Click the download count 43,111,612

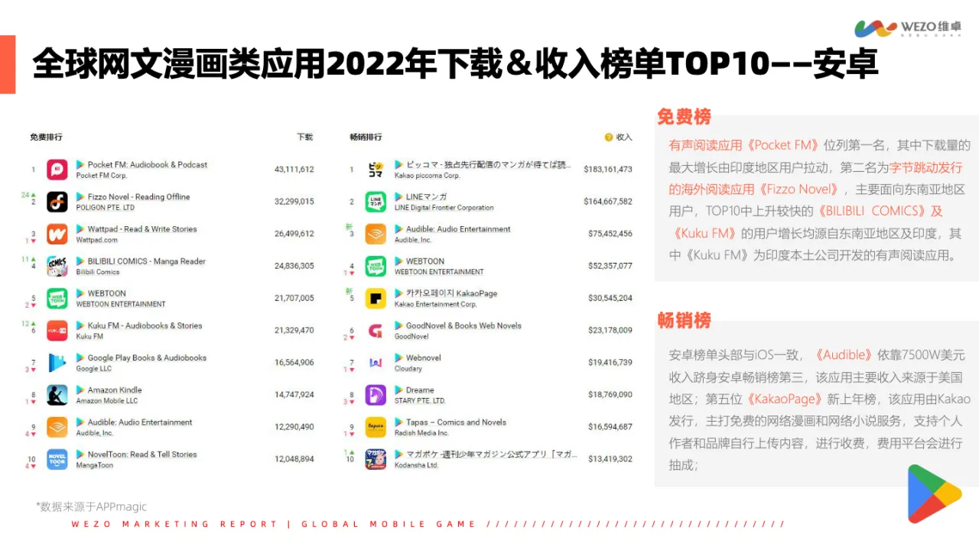click(294, 170)
